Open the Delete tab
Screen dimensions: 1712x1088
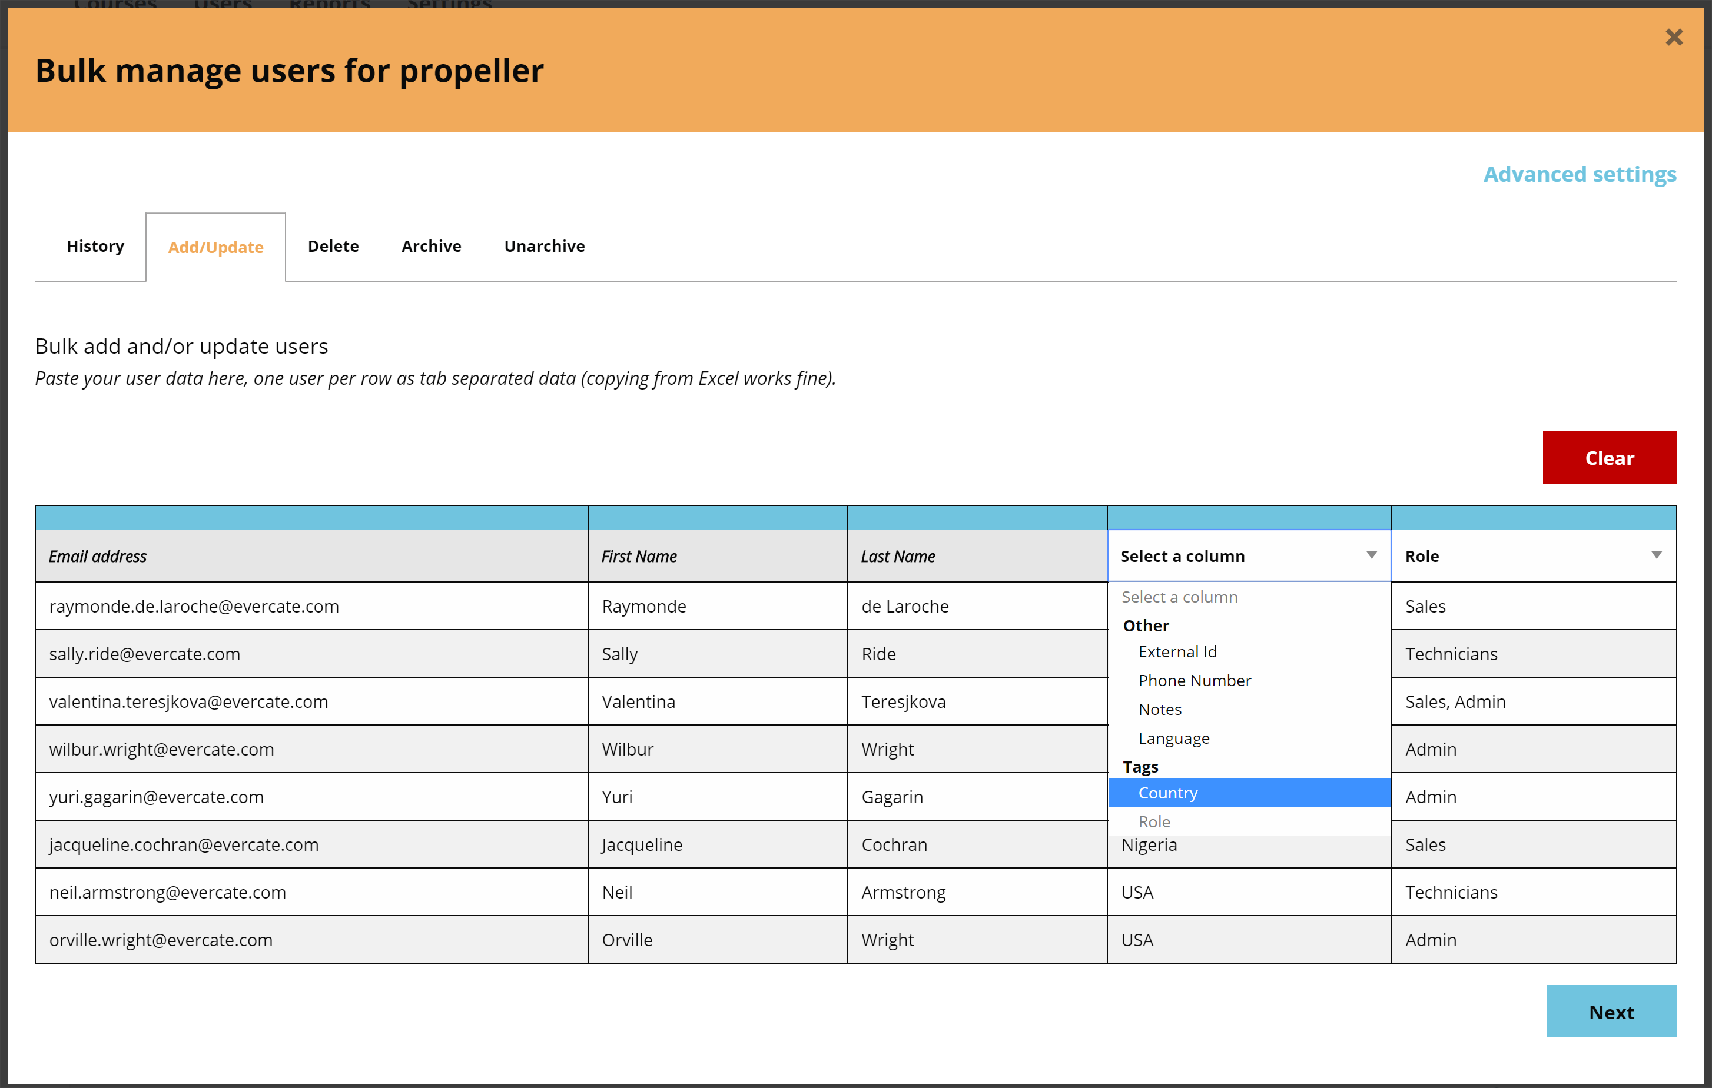tap(333, 246)
